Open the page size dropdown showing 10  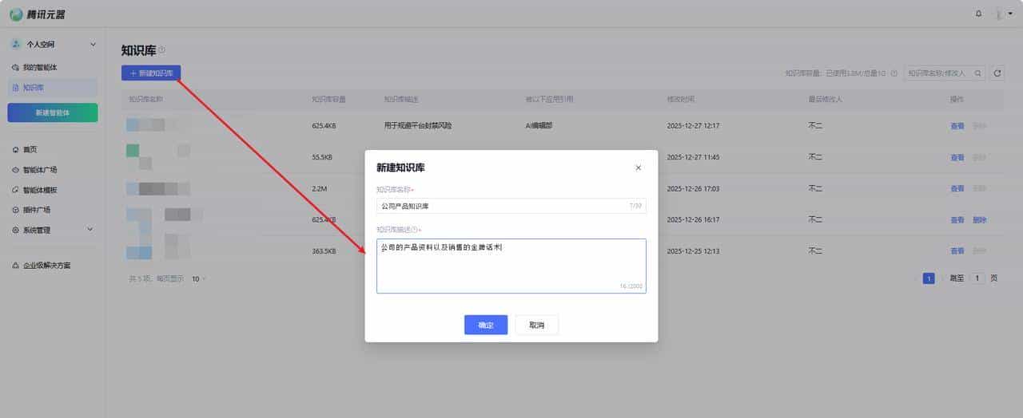199,278
